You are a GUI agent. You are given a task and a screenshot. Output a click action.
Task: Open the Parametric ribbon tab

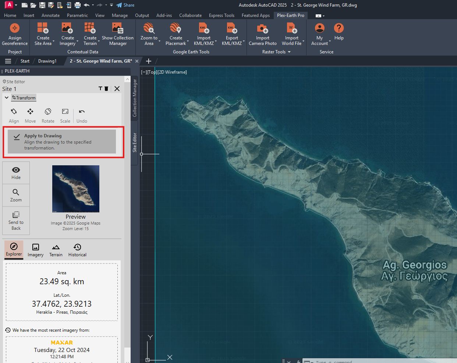(77, 15)
